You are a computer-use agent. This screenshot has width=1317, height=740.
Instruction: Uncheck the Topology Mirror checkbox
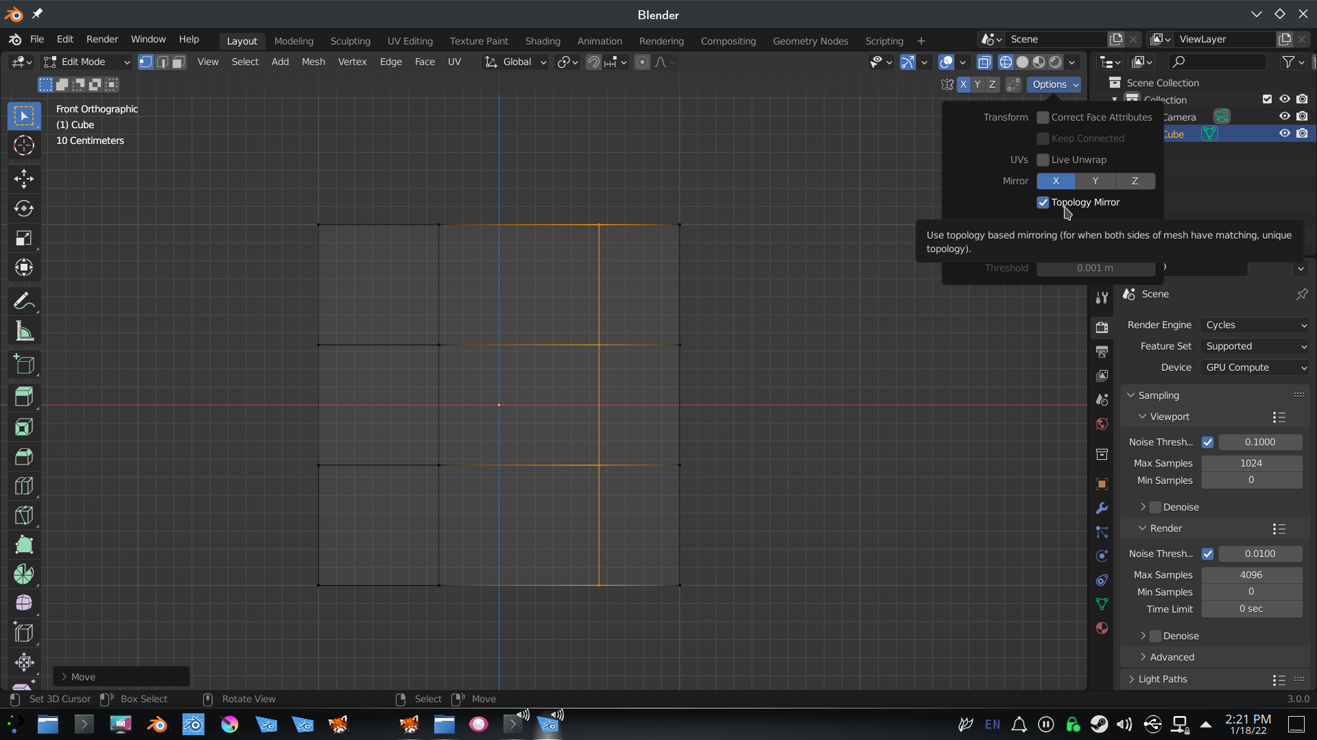click(1043, 202)
